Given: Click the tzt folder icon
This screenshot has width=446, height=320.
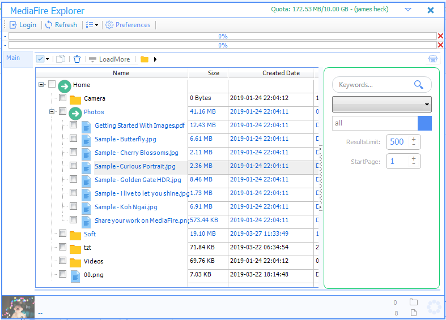Looking at the screenshot, I should 75,249.
